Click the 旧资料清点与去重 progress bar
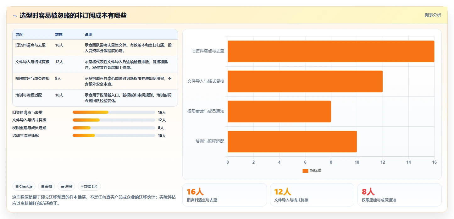This screenshot has height=219, width=454. [114, 112]
